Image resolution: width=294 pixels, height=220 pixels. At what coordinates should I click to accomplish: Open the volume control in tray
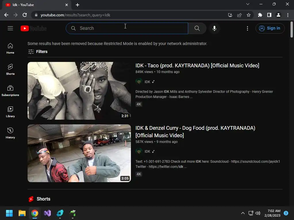[x=258, y=213]
